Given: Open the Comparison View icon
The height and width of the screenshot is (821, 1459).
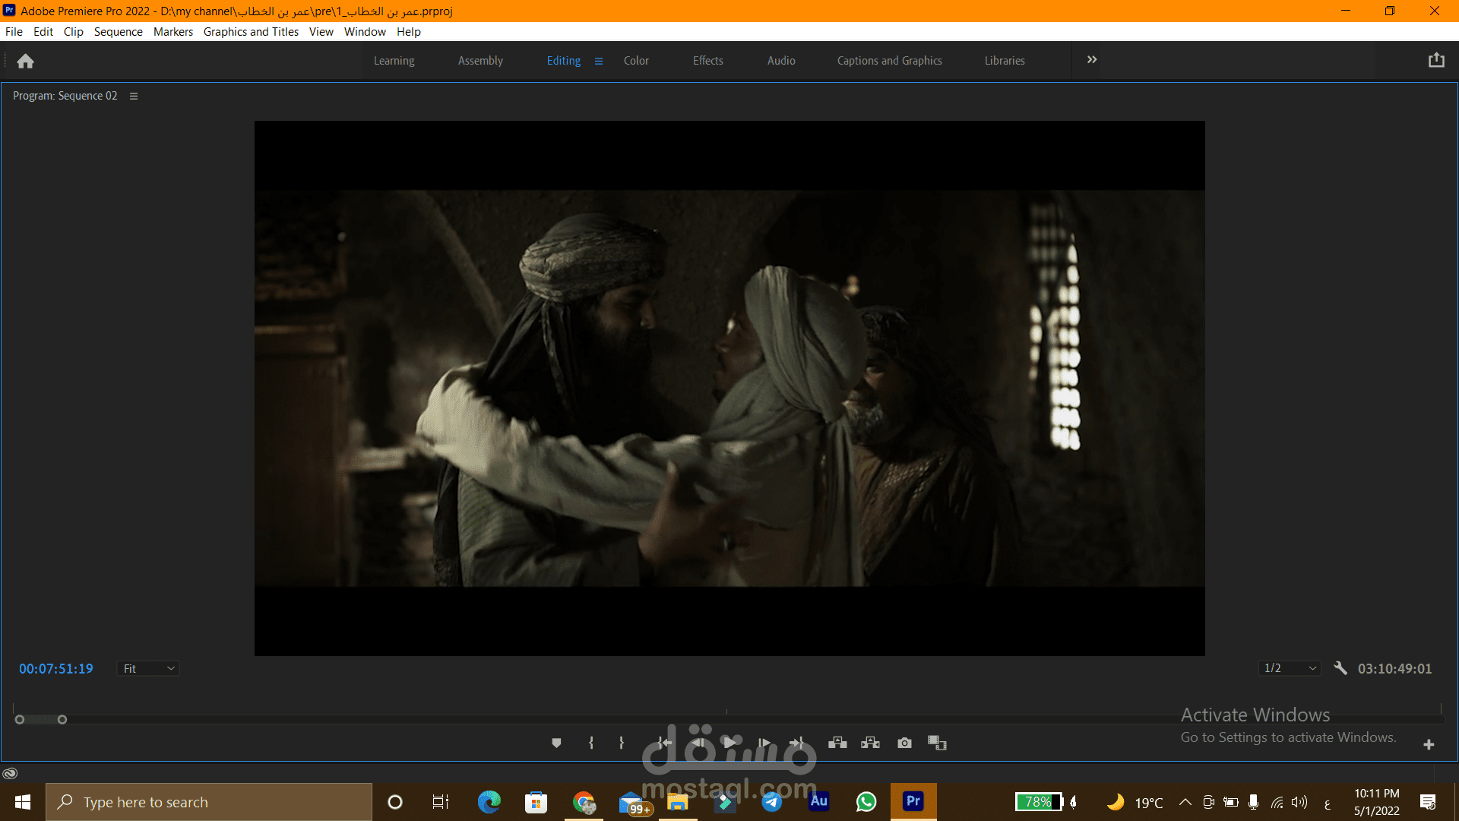Looking at the screenshot, I should pos(937,743).
